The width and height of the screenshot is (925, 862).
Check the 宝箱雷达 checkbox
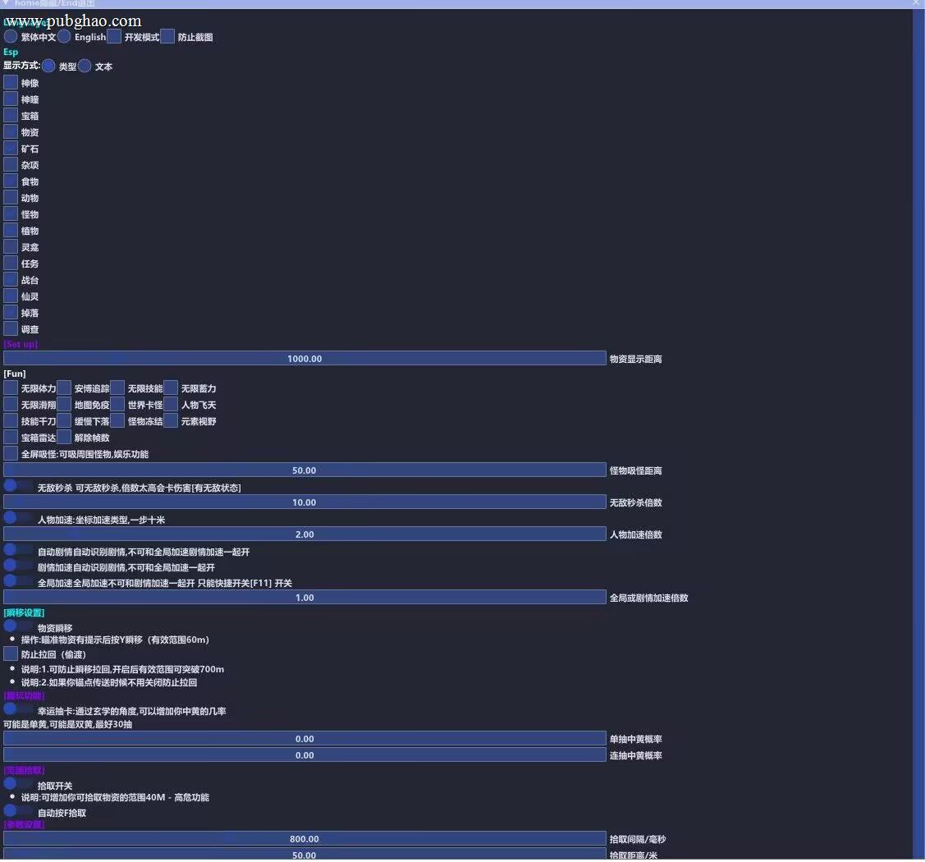(11, 438)
